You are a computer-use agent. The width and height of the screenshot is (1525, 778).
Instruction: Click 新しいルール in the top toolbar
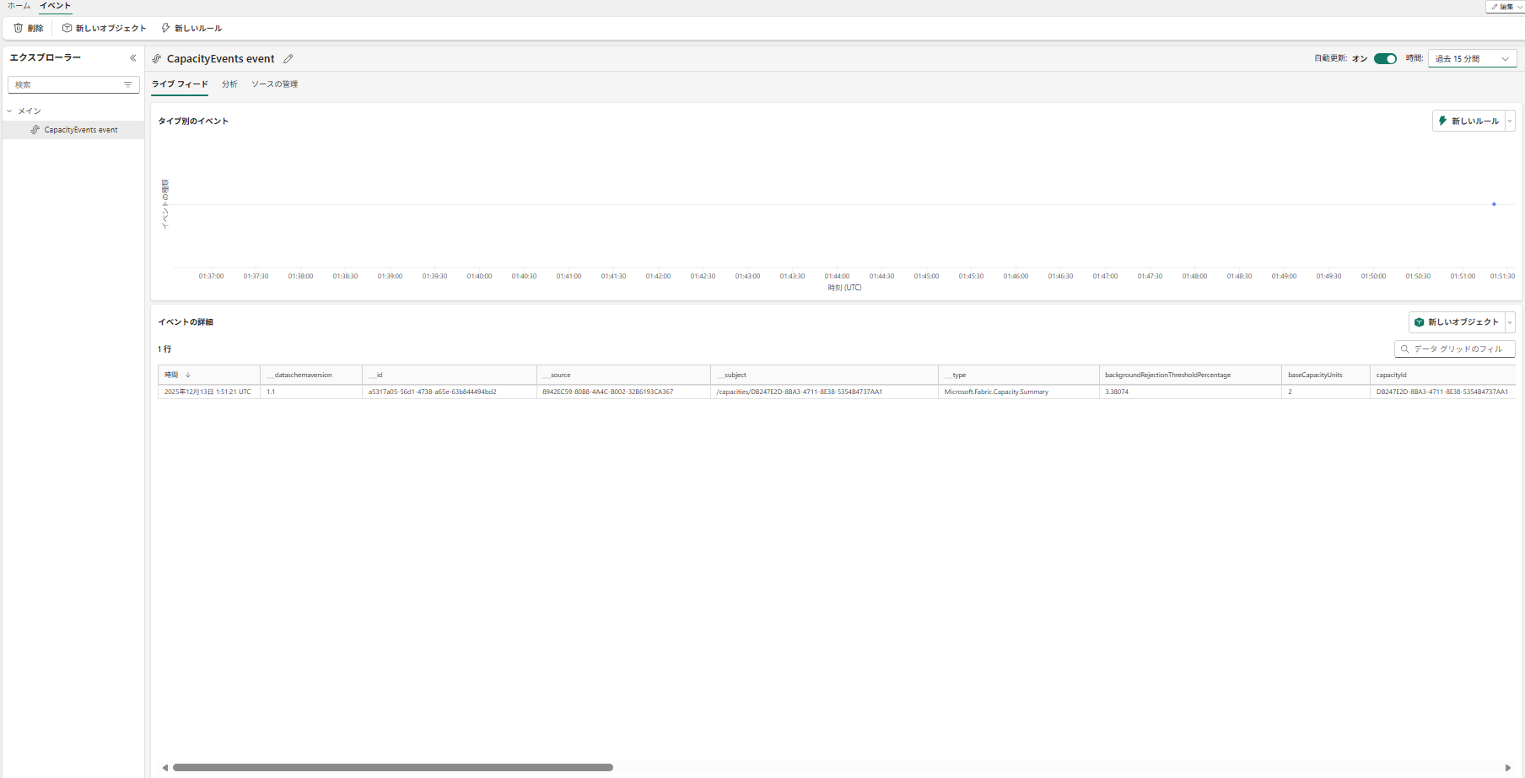pos(191,28)
